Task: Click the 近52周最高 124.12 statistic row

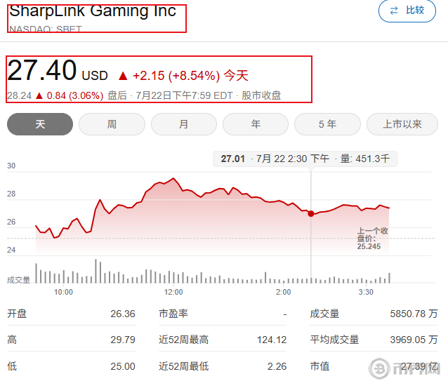Action: point(223,340)
